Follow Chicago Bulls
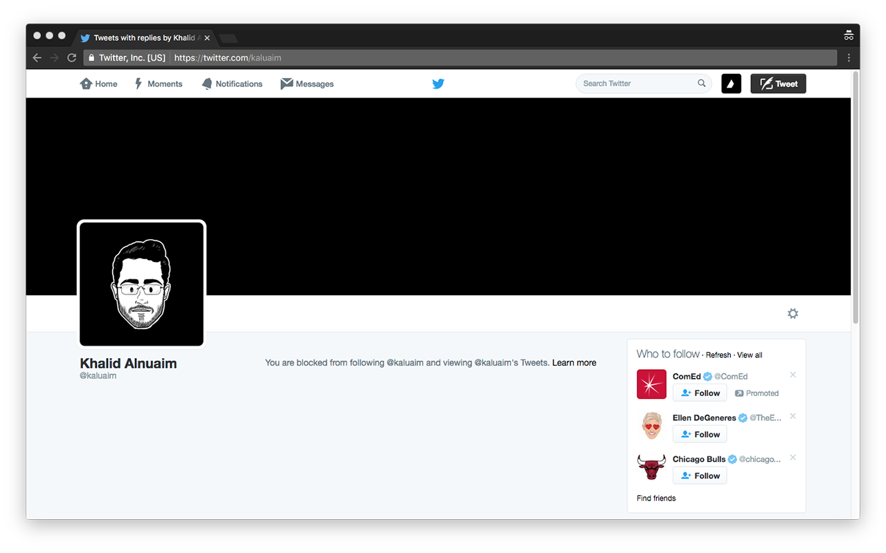Screen dimensions: 886x553 700,476
